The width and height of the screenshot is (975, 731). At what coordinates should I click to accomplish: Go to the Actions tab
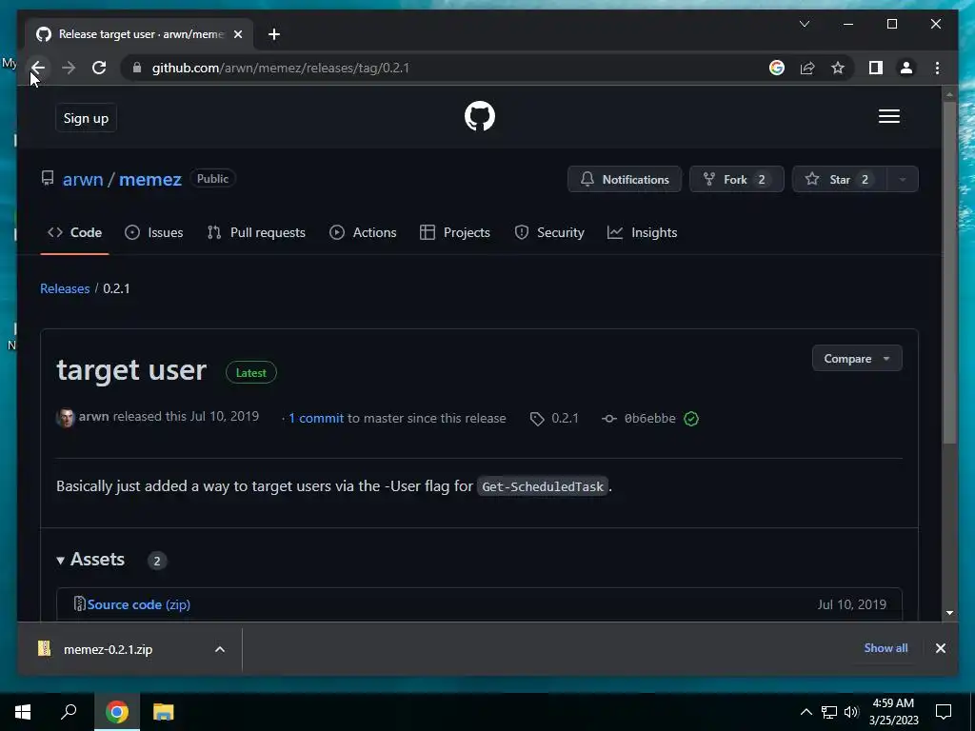[363, 232]
